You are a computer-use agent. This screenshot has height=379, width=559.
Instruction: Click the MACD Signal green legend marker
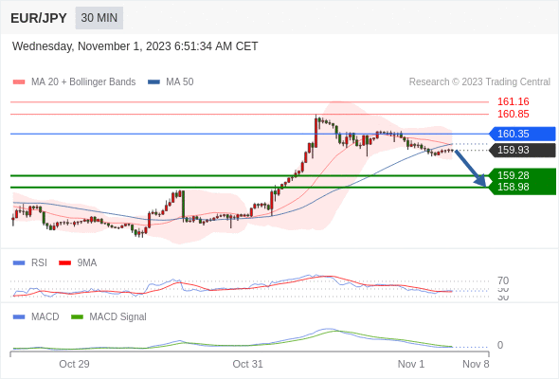tap(77, 317)
